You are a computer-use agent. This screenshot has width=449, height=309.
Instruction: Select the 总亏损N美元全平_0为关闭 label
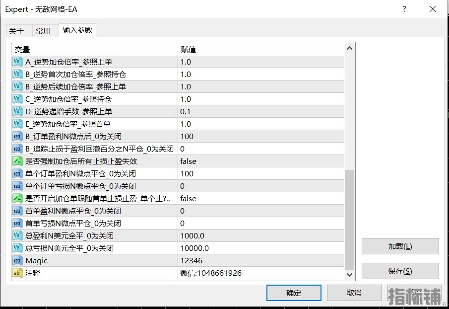[x=69, y=248]
